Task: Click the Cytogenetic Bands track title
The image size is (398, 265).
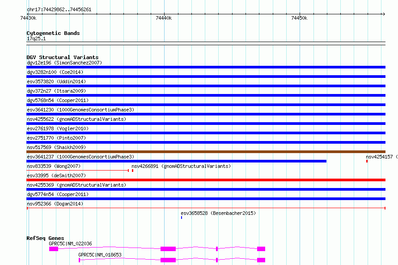Action: (53, 33)
